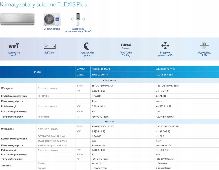
Task: Click outdoor model '1U25S2SM1FA'
Action: coord(100,75)
